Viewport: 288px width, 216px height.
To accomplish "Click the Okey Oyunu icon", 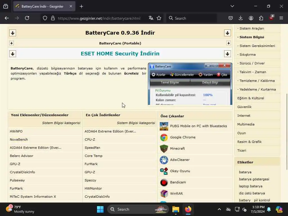I will [164, 171].
